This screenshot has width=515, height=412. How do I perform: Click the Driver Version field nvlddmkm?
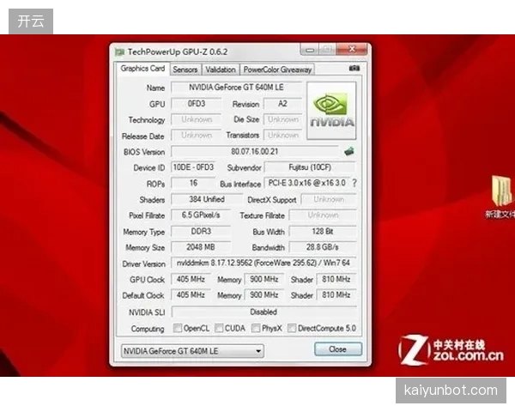click(264, 263)
